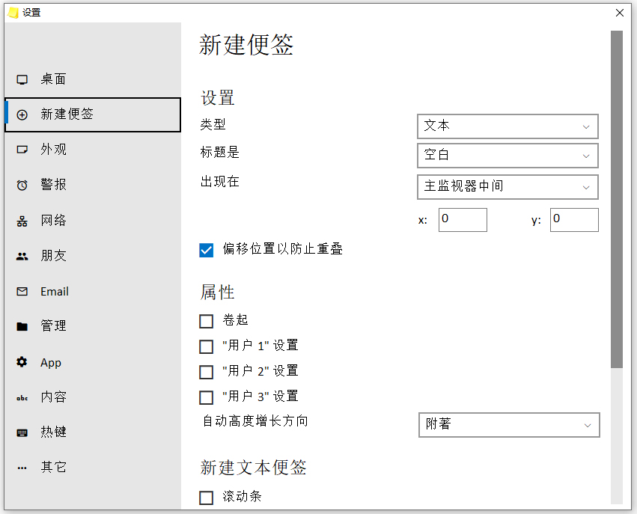Check the "用户 1" 设置 option
The height and width of the screenshot is (514, 637).
tap(207, 346)
